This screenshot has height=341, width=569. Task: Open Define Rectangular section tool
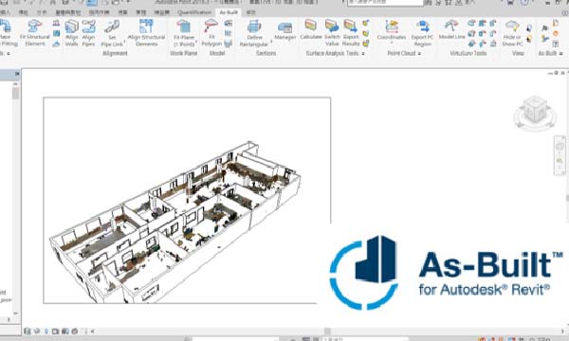[x=254, y=33]
